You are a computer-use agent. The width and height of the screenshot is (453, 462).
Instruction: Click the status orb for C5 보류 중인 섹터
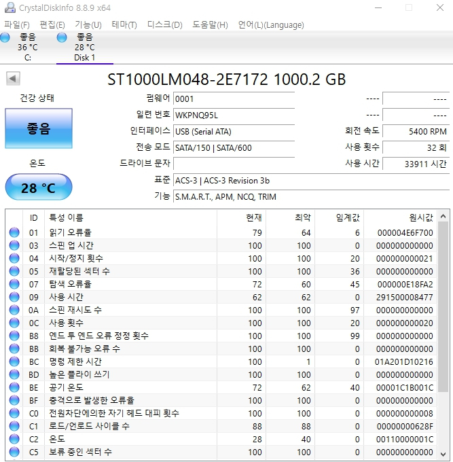point(14,452)
